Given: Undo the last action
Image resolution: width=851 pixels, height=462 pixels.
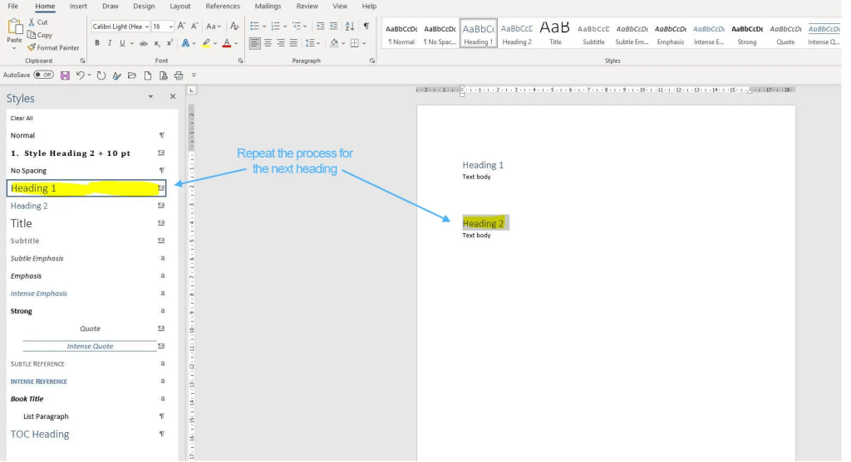Looking at the screenshot, I should [x=81, y=75].
